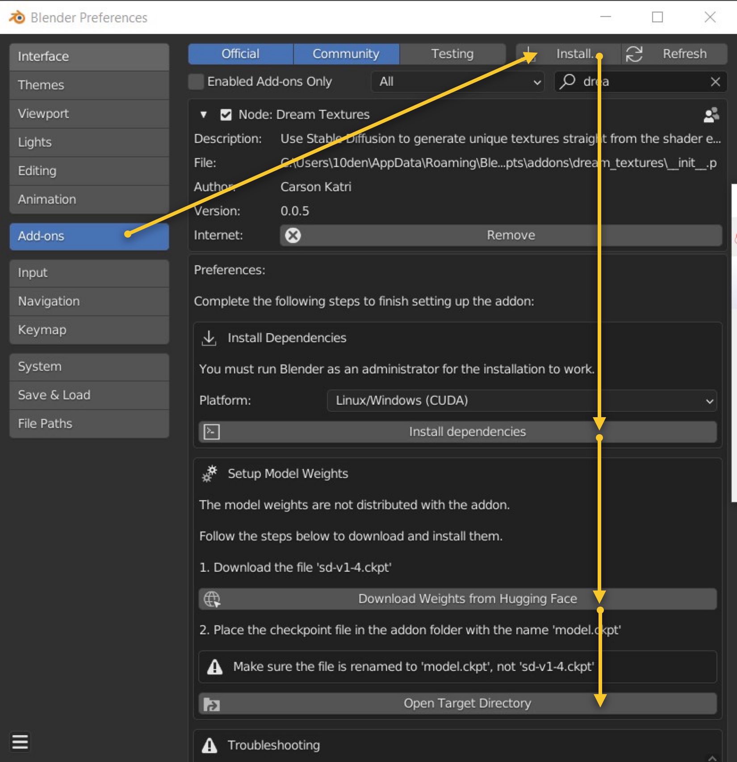Clear the add-on search with the X icon
This screenshot has height=762, width=737.
tap(715, 82)
